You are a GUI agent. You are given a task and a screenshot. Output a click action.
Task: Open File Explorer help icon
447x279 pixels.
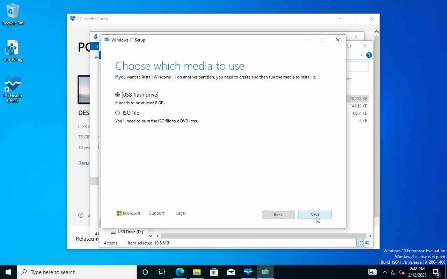(x=369, y=55)
